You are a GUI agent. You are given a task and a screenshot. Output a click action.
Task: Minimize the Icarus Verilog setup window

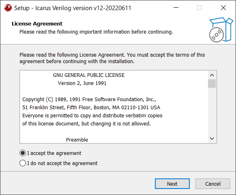point(176,8)
